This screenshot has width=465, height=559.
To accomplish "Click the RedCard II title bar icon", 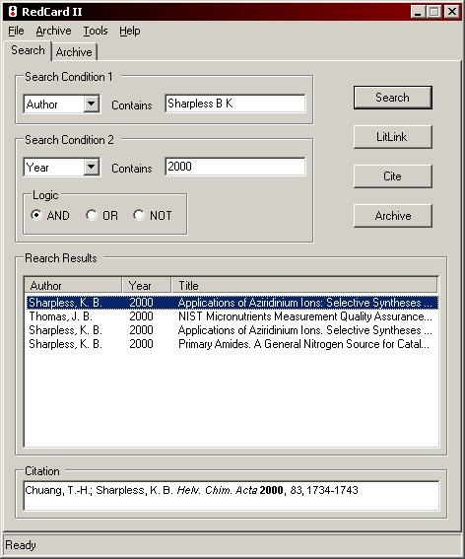I will pos(13,12).
